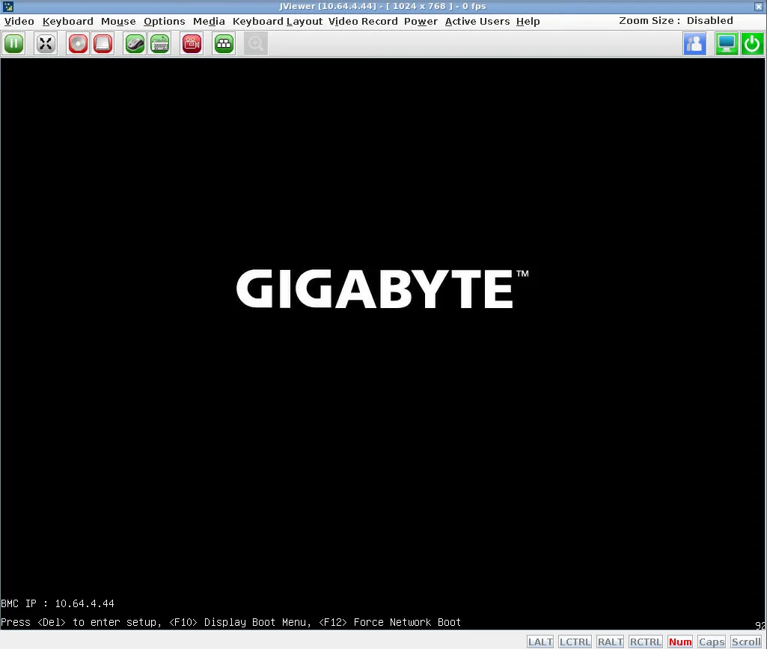Open the Mouse menu
Viewport: 767px width, 649px height.
[x=118, y=22]
